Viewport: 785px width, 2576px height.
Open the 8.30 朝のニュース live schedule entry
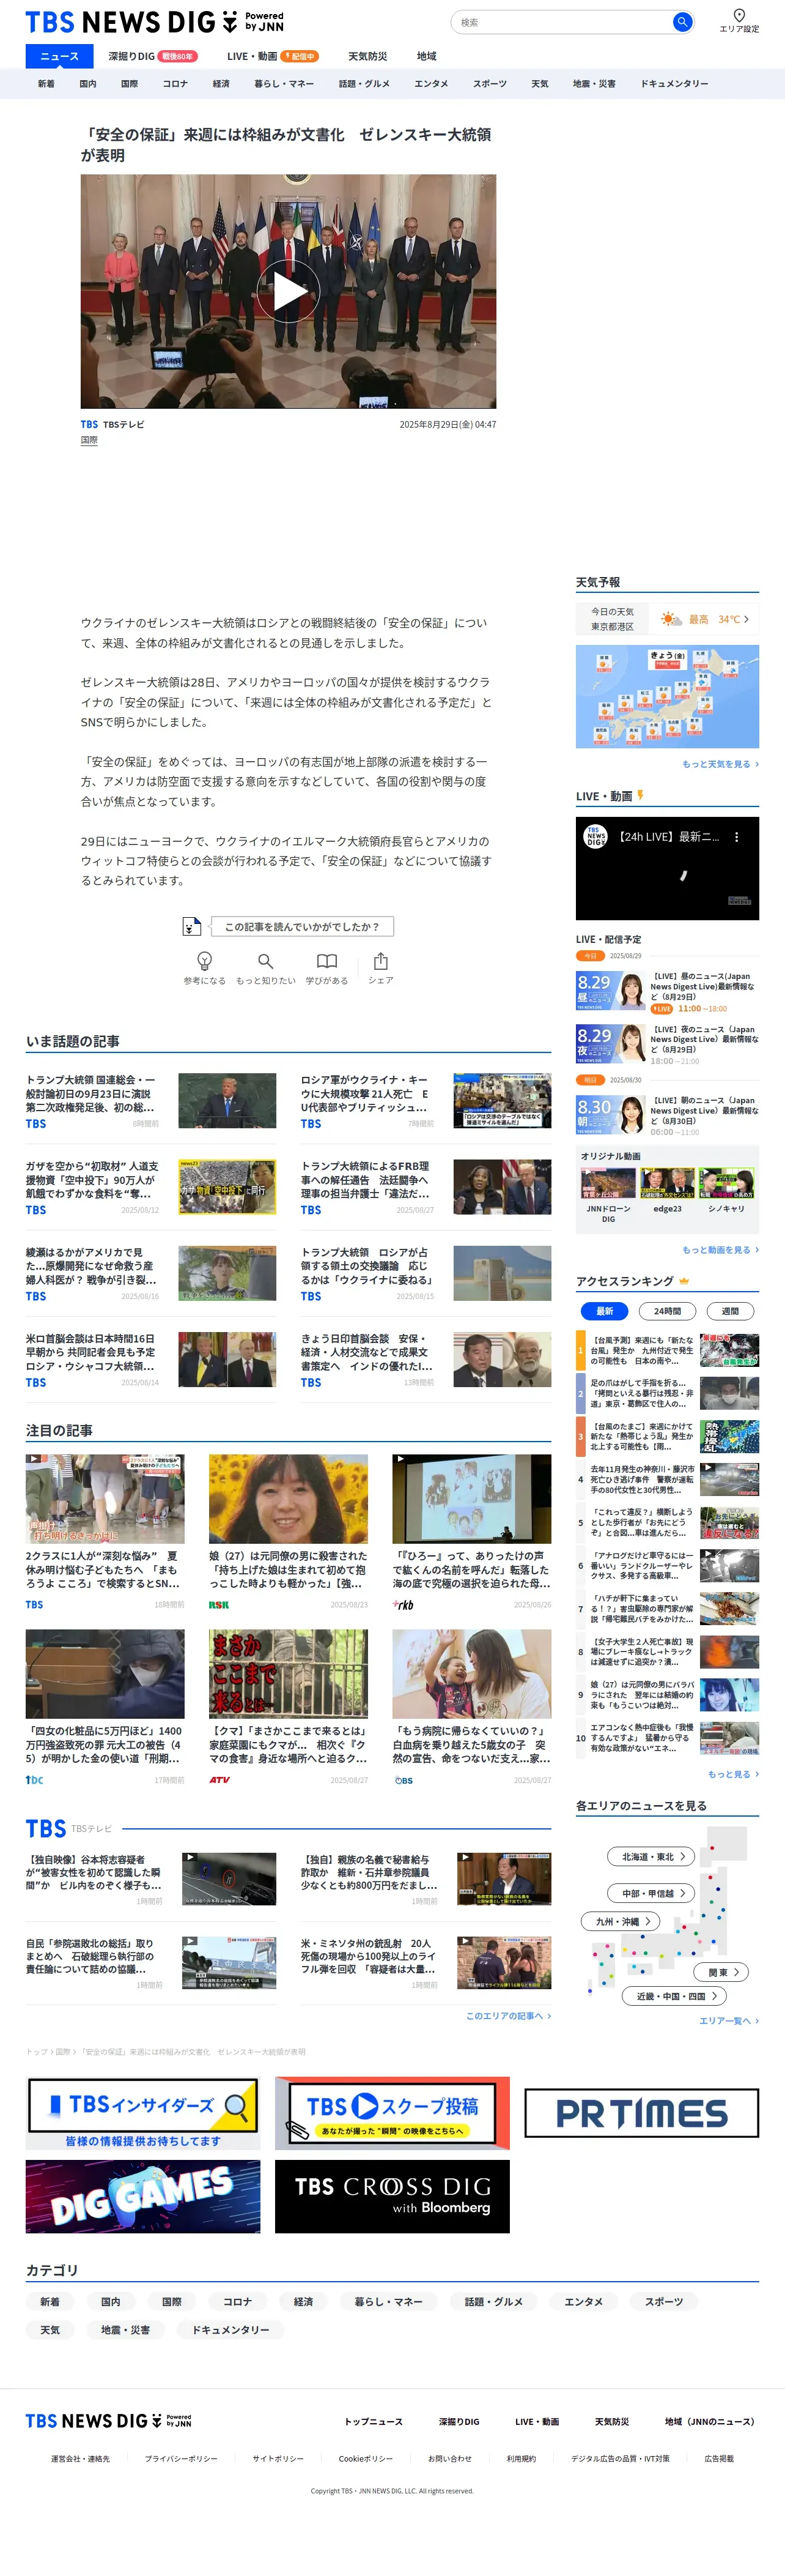pyautogui.click(x=667, y=1115)
